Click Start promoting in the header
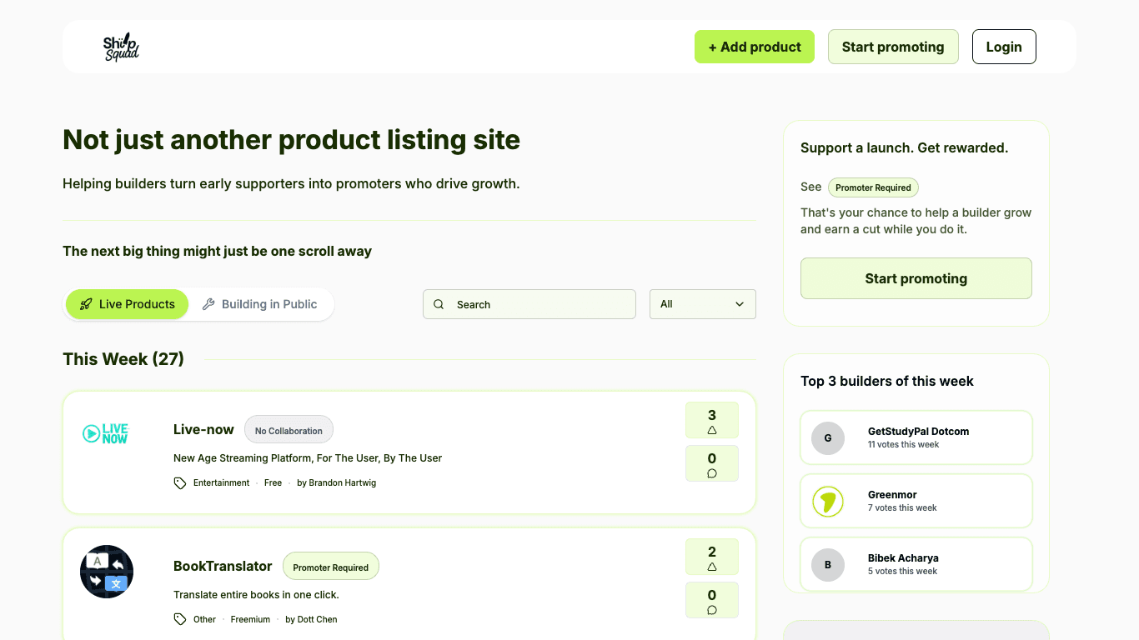This screenshot has height=640, width=1139. point(892,47)
